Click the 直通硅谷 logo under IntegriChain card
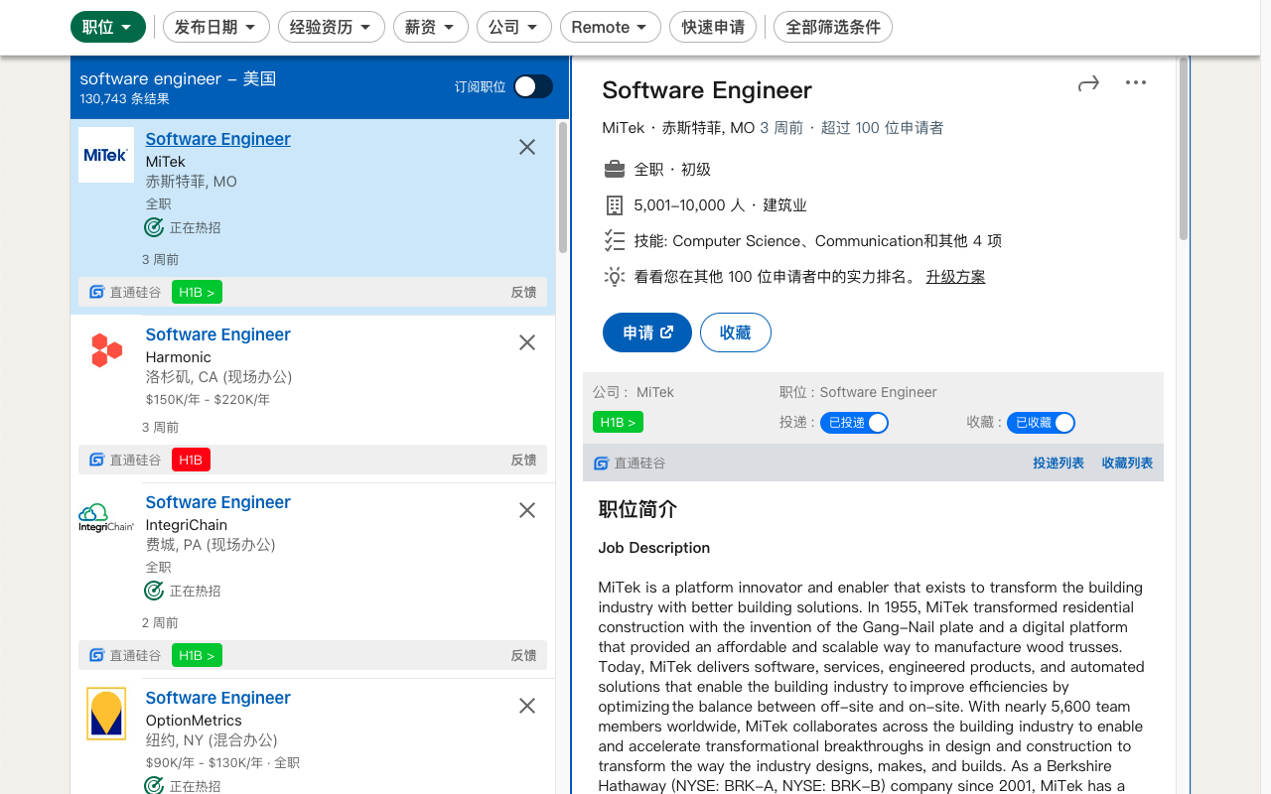 (97, 655)
